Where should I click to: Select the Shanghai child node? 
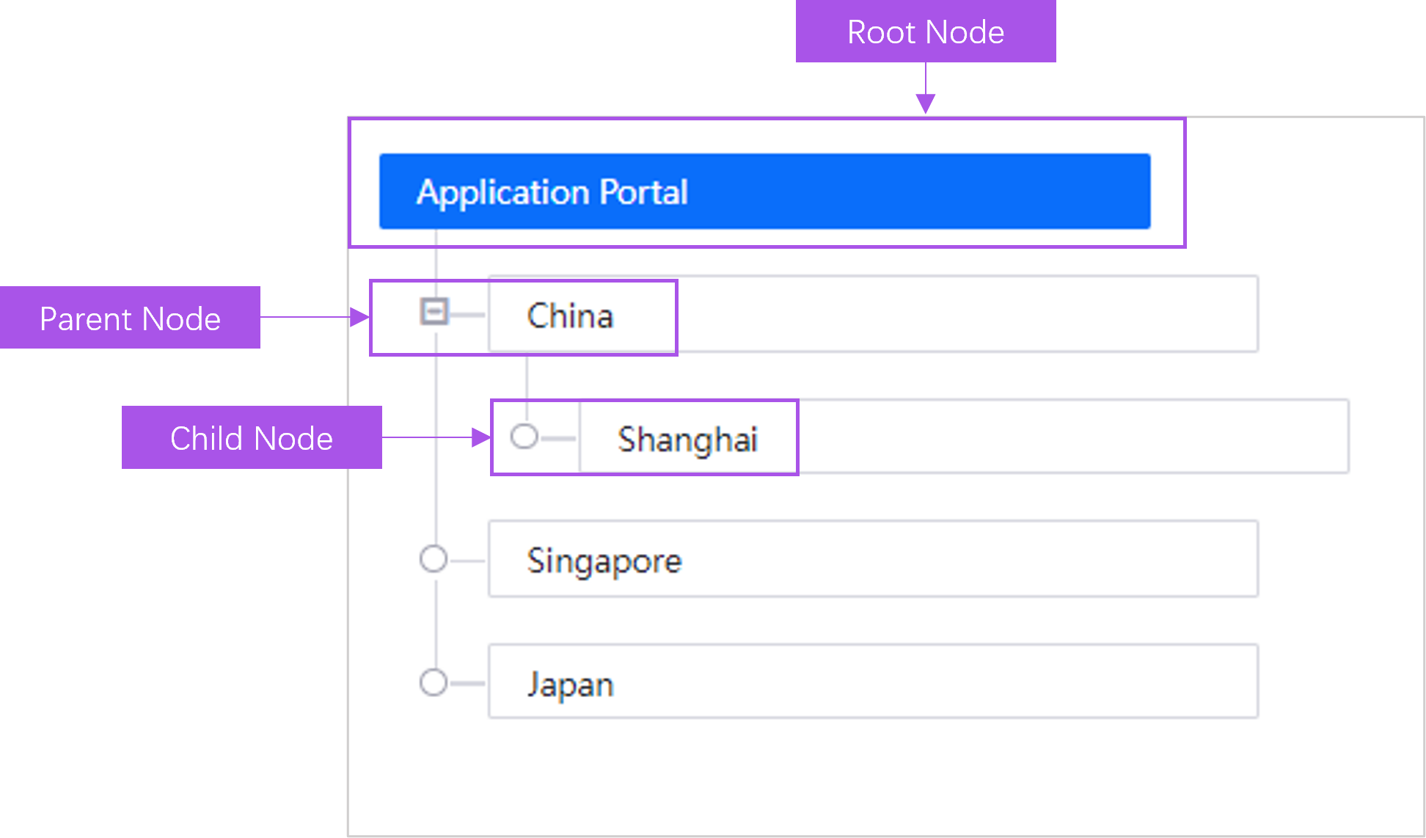click(x=687, y=440)
